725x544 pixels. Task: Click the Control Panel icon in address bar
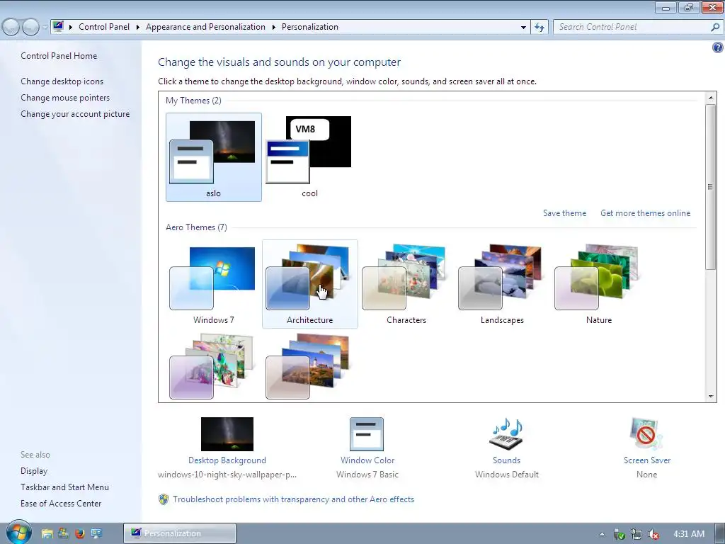pos(58,26)
